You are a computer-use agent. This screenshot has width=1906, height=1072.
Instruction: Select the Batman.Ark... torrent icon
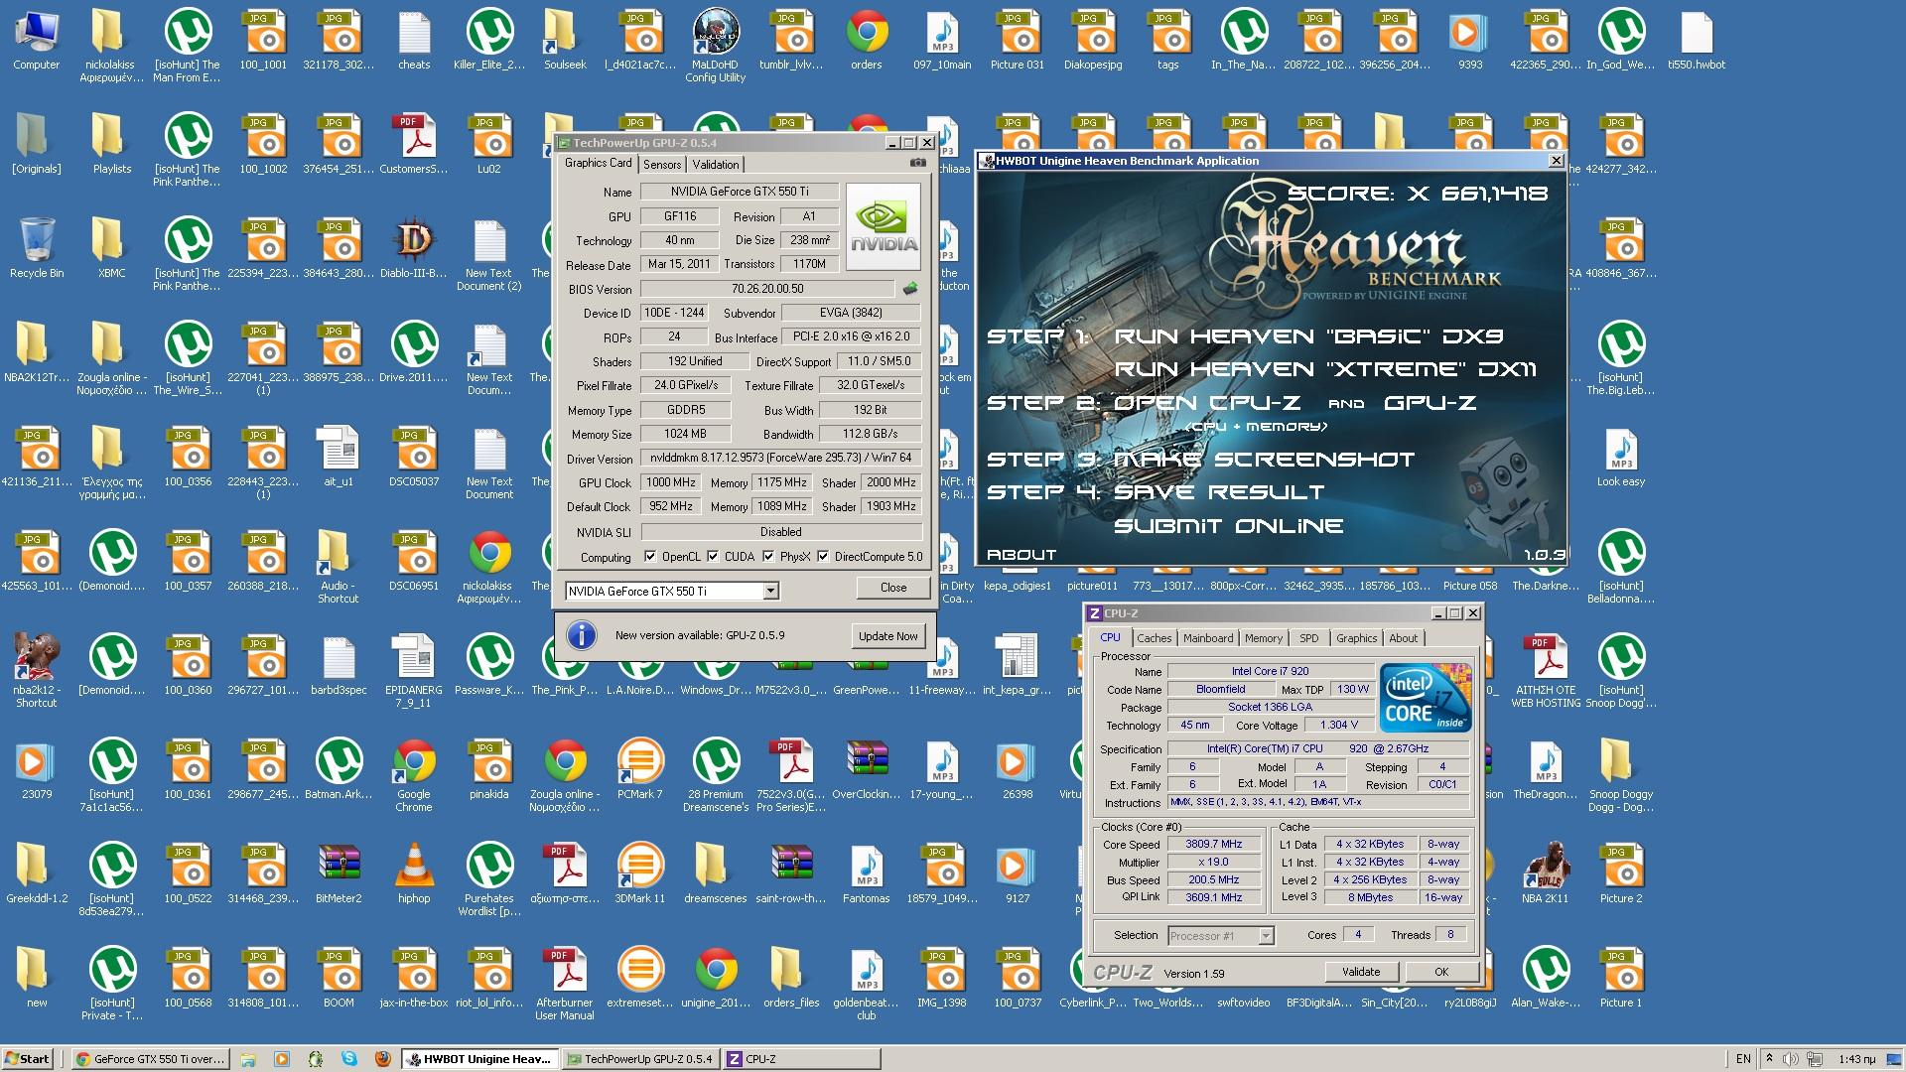[339, 769]
